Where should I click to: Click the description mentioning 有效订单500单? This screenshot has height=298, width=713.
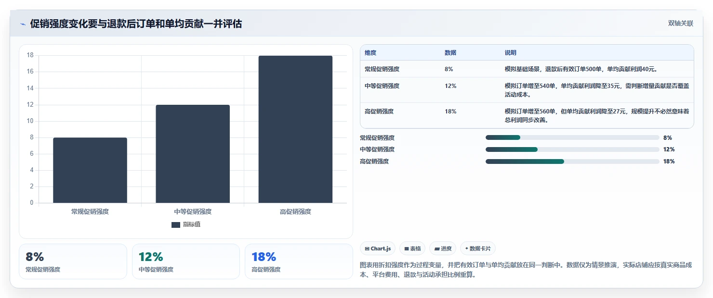point(581,69)
